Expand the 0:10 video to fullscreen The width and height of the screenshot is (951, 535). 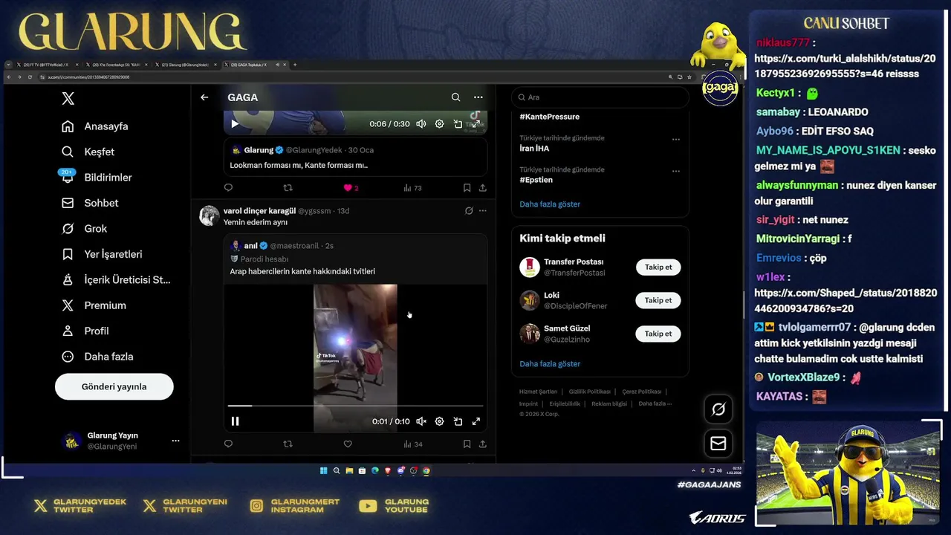476,421
